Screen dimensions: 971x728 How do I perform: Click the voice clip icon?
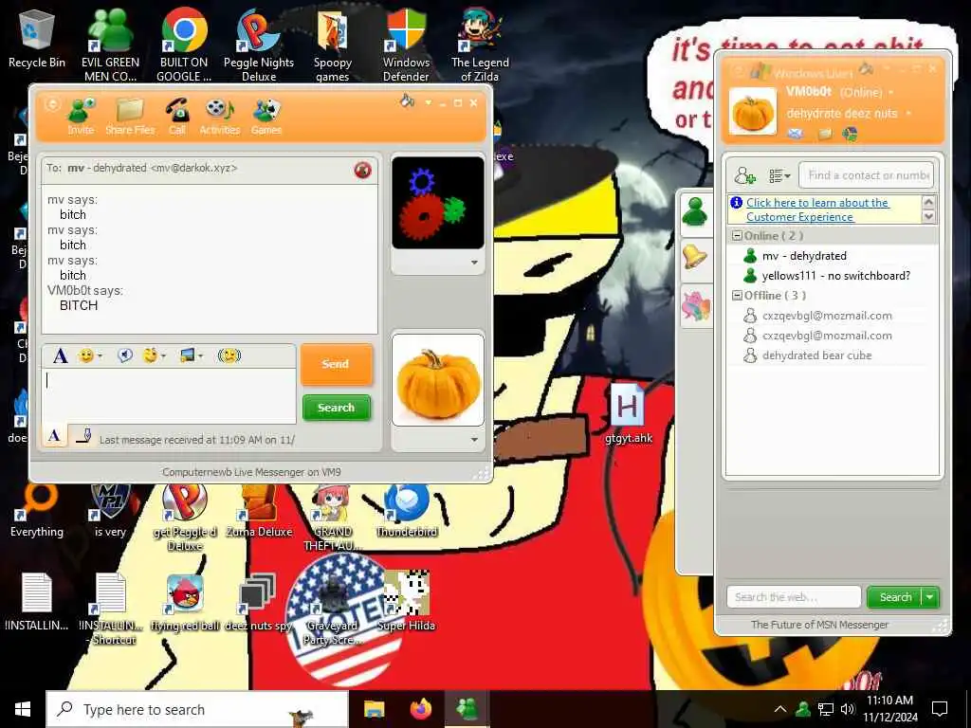click(x=125, y=355)
